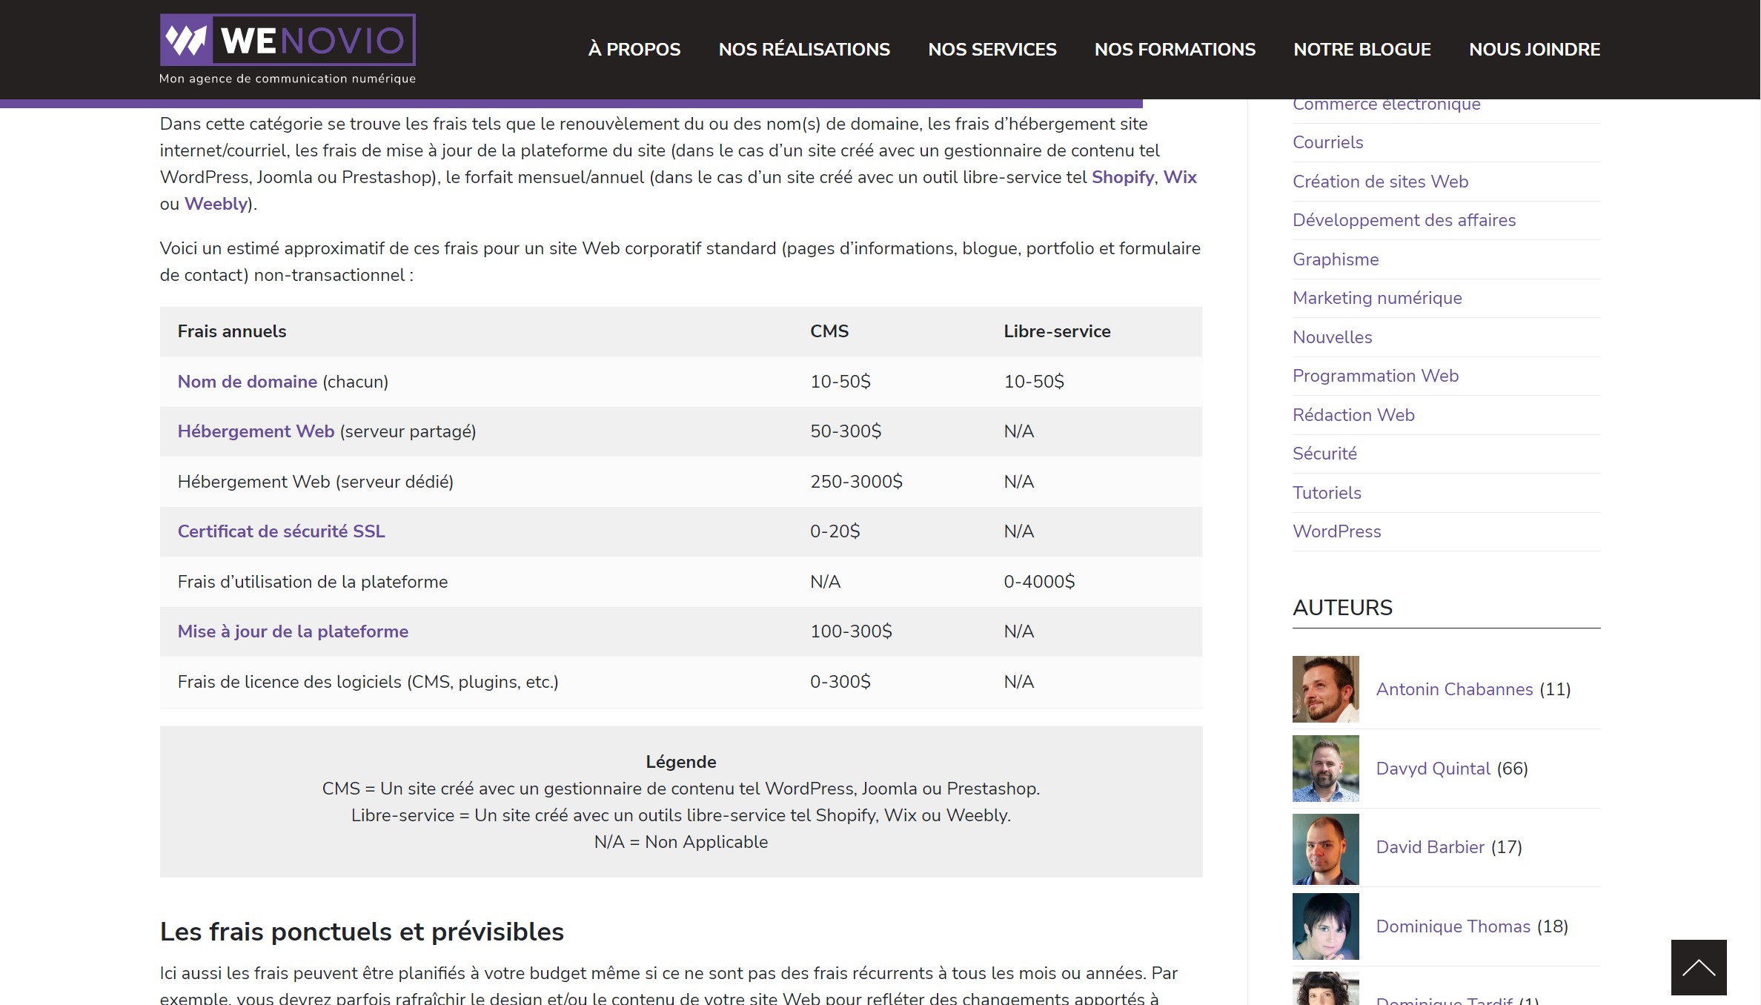Click Mise à jour de la plateforme link
The image size is (1761, 1005).
293,631
